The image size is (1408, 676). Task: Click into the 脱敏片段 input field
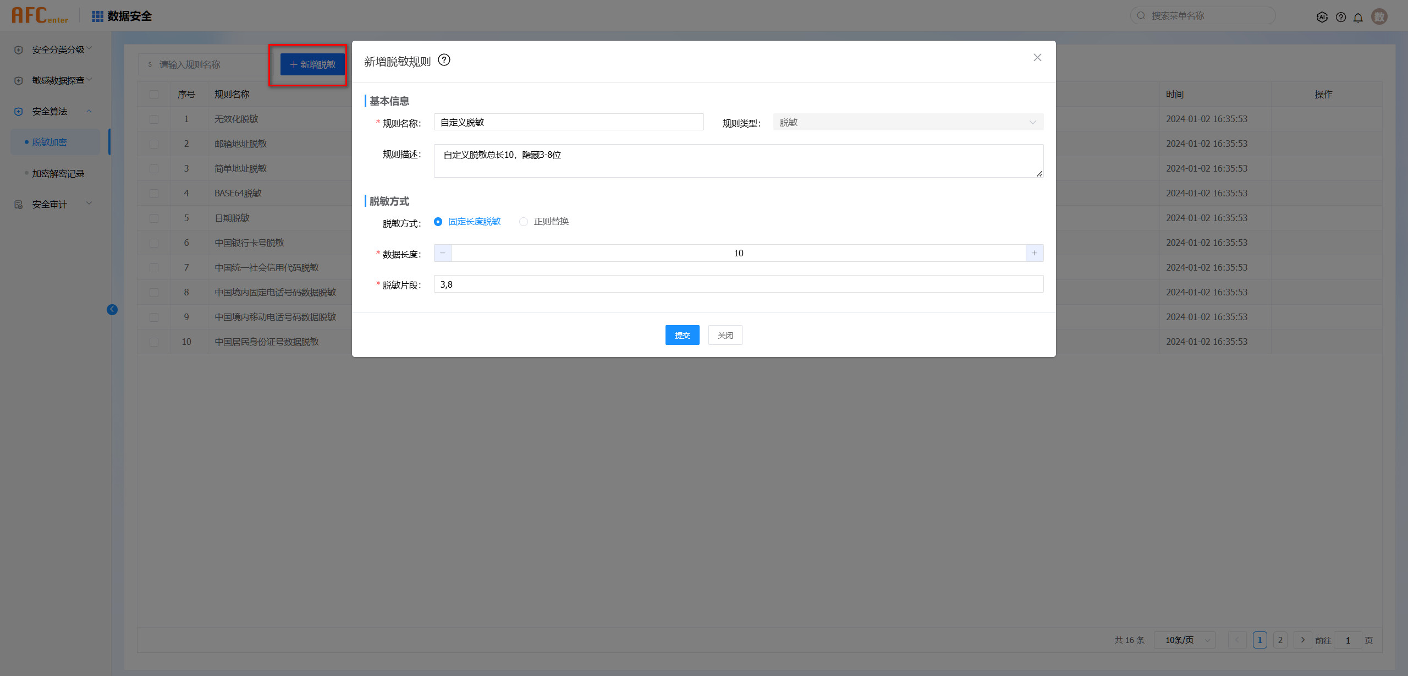[x=738, y=284]
